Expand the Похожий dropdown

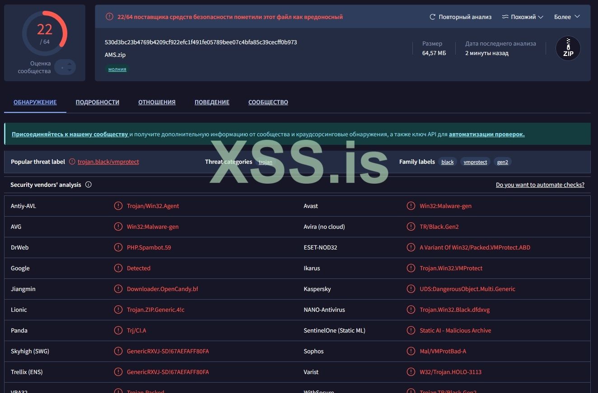(x=523, y=17)
